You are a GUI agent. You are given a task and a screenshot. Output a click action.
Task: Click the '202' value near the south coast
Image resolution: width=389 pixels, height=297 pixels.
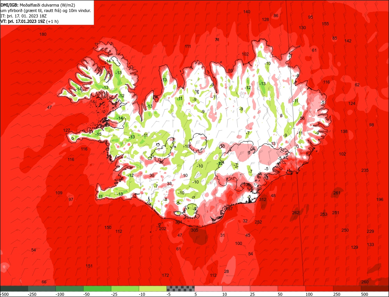[163, 229]
